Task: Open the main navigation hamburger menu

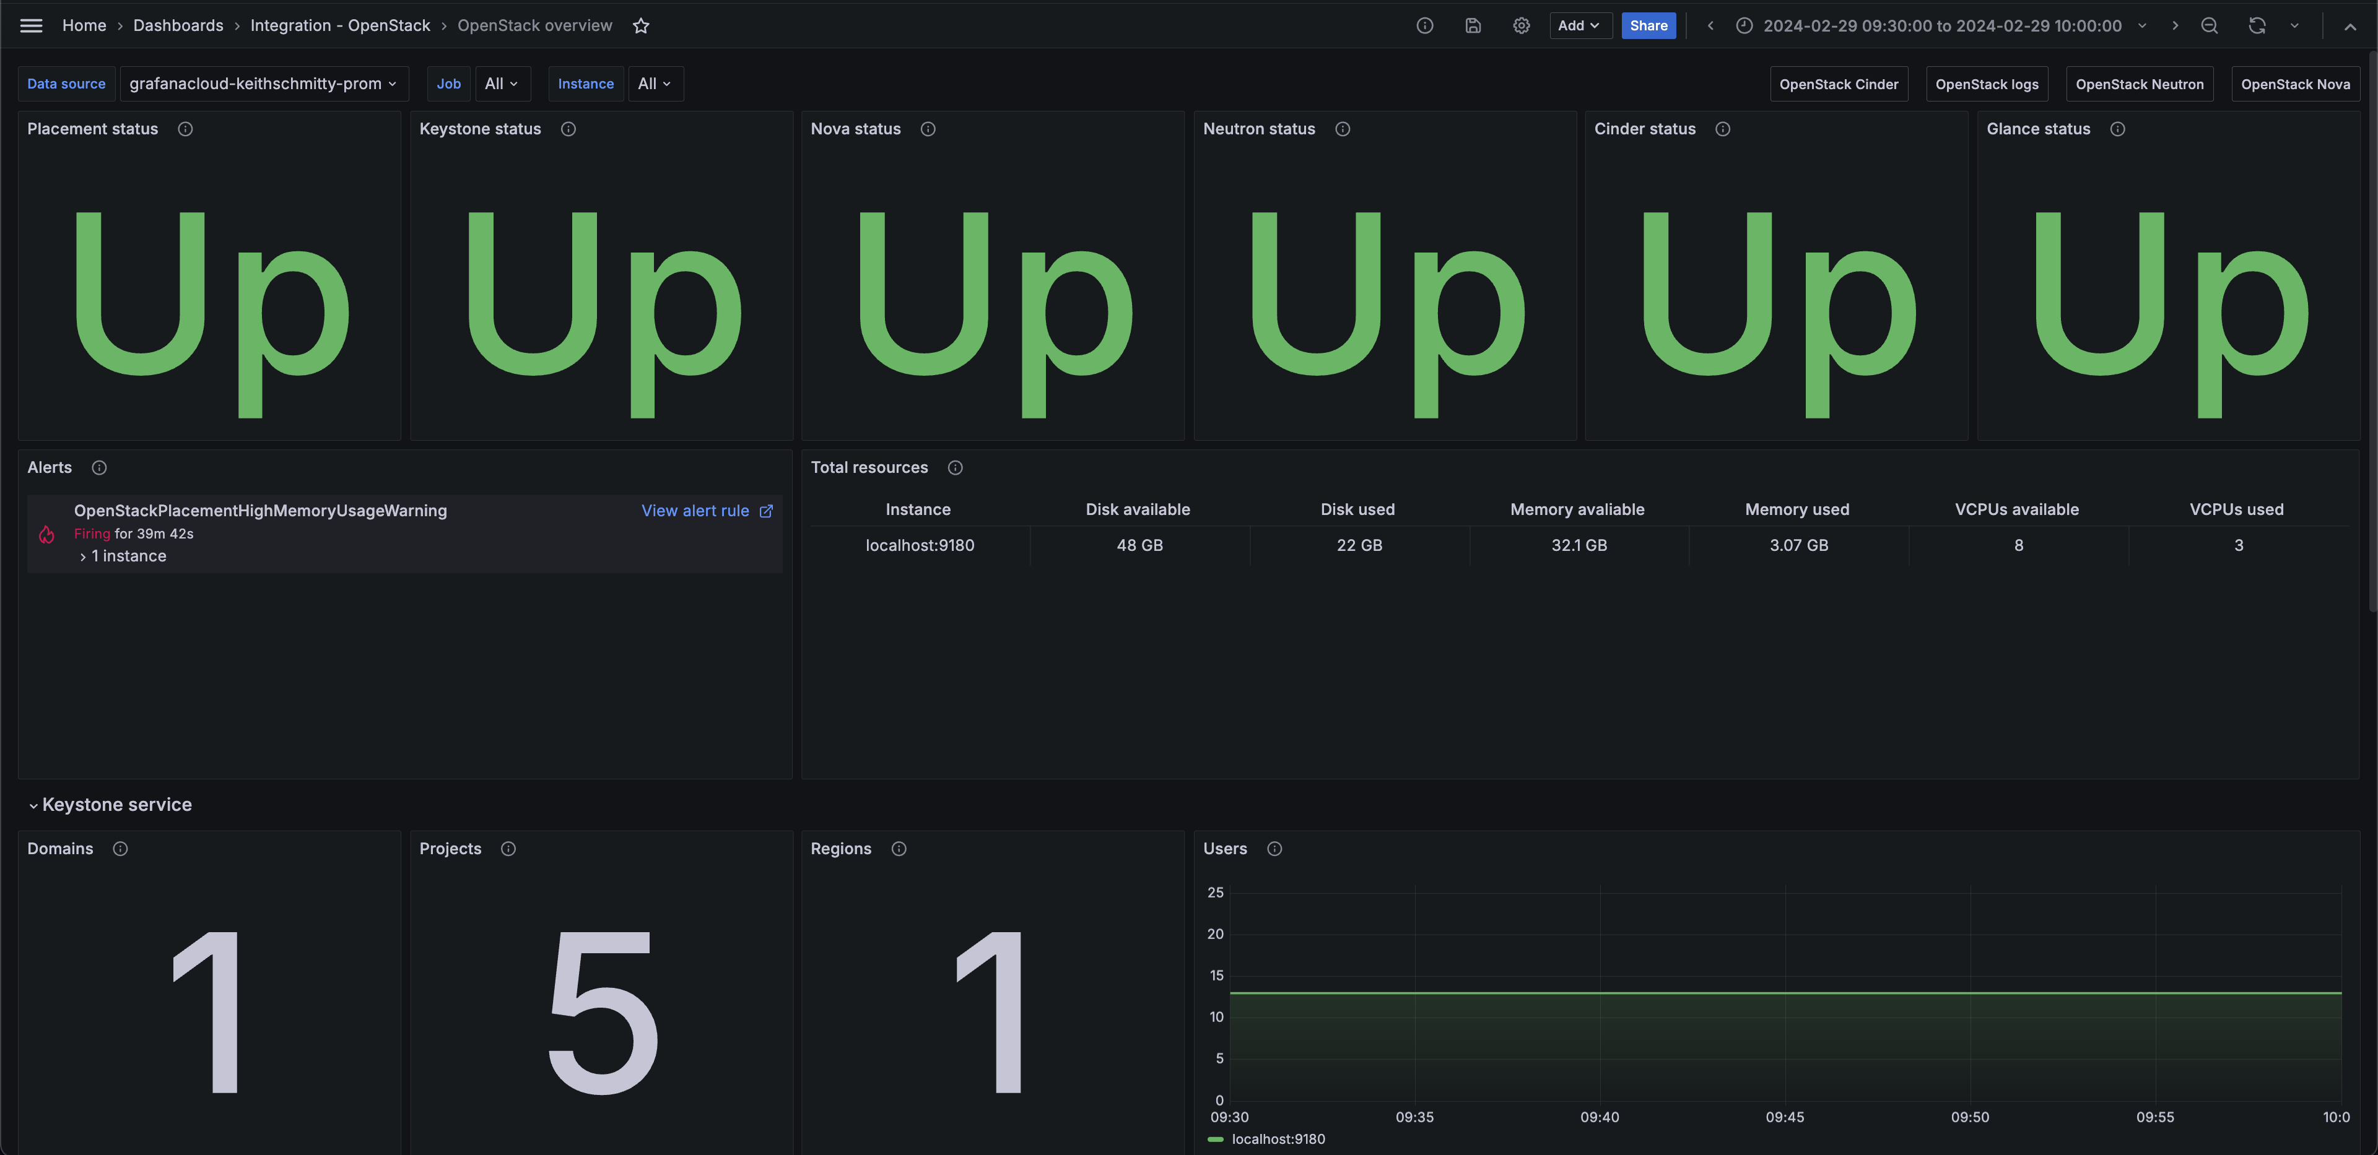Action: 30,25
